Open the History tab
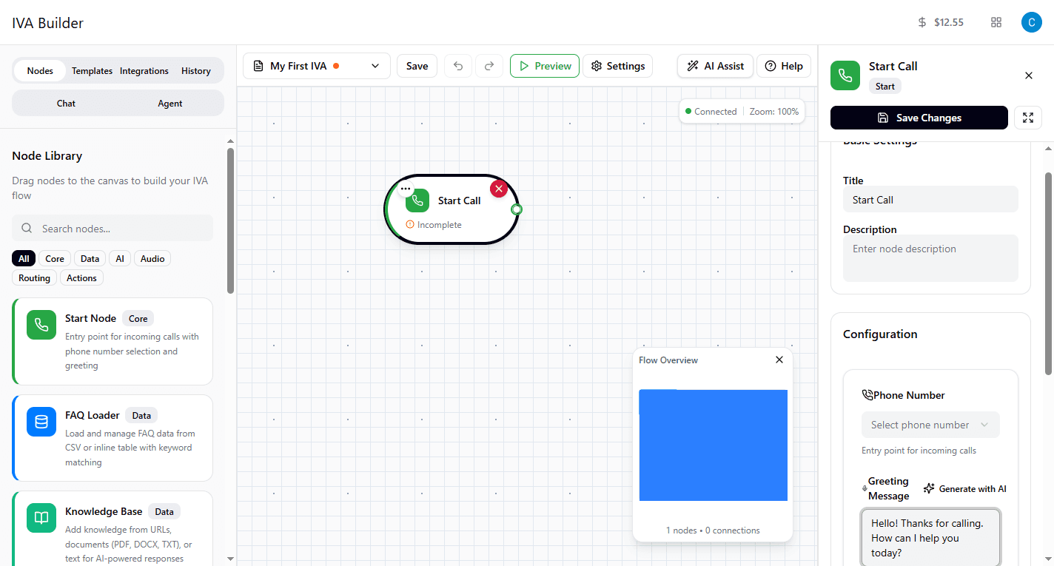Image resolution: width=1054 pixels, height=566 pixels. pyautogui.click(x=195, y=70)
